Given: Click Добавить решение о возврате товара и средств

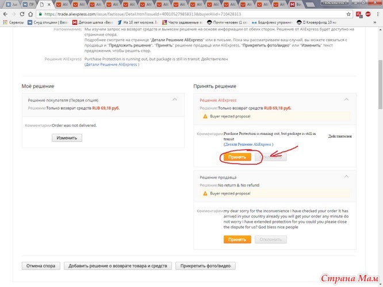Looking at the screenshot, I should pyautogui.click(x=118, y=266).
